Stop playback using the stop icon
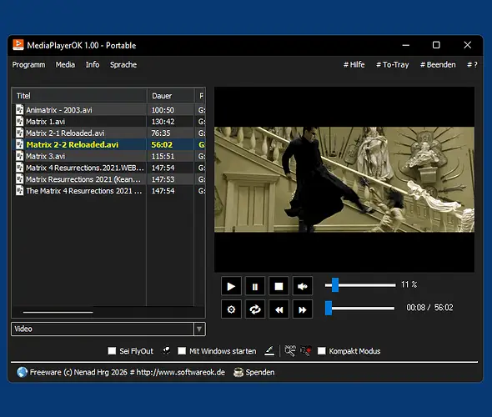Image resolution: width=492 pixels, height=417 pixels. click(x=279, y=286)
